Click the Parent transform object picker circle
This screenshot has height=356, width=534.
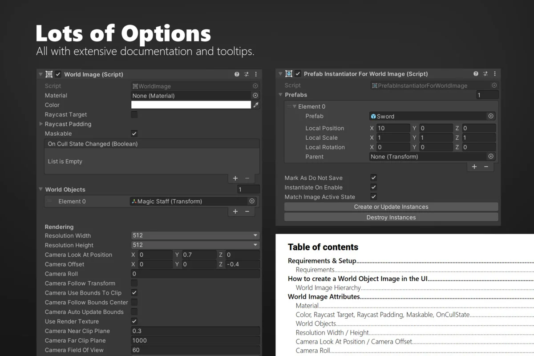tap(491, 156)
